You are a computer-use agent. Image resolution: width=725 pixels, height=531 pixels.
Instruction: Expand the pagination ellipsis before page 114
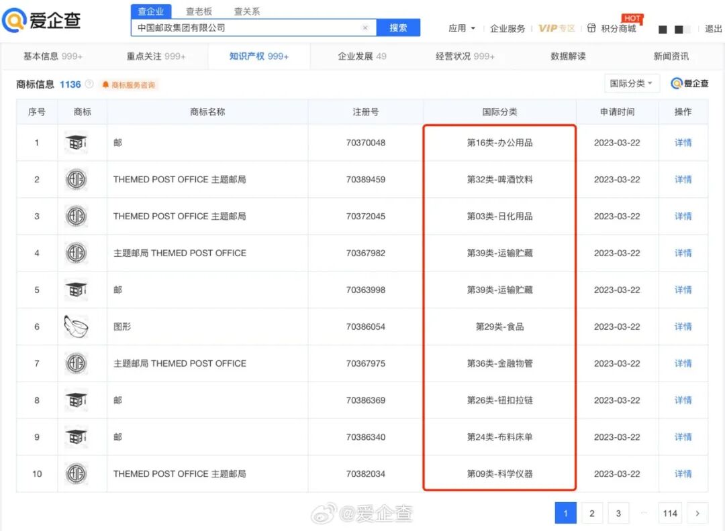click(642, 513)
